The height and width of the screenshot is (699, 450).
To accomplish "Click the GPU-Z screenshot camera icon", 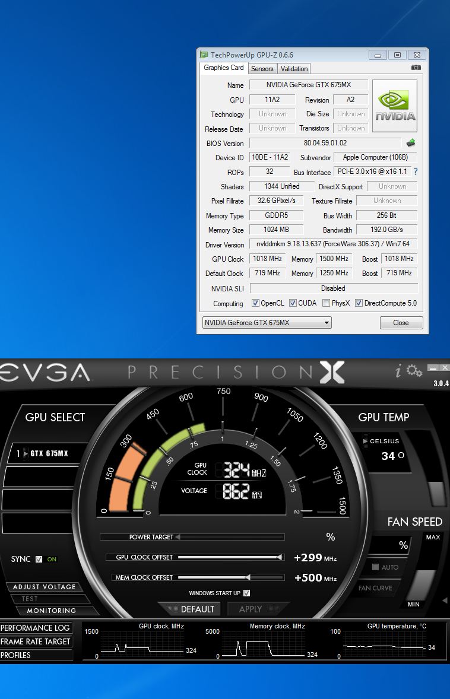I will click(416, 67).
